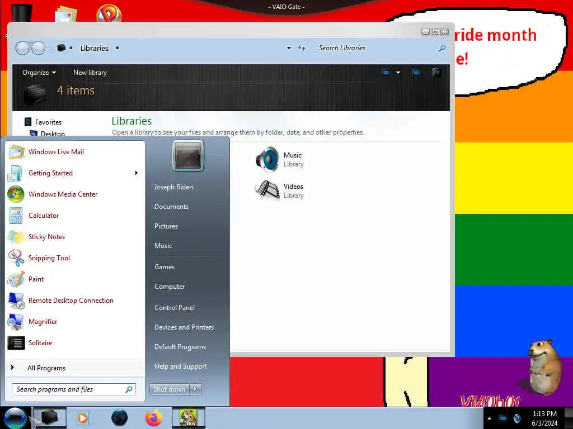573x429 pixels.
Task: Open Games from Start menu
Action: (164, 266)
